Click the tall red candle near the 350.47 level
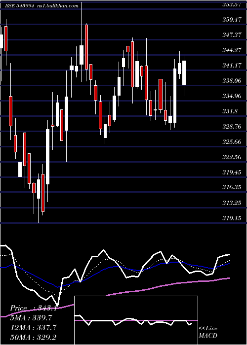 (86, 47)
